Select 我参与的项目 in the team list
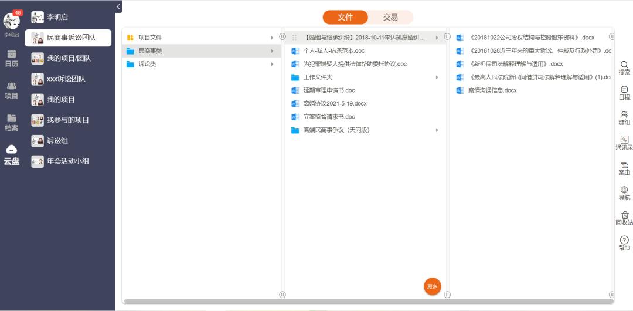 point(68,120)
